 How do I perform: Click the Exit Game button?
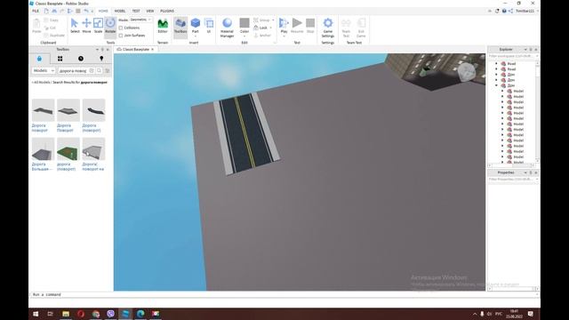point(361,28)
